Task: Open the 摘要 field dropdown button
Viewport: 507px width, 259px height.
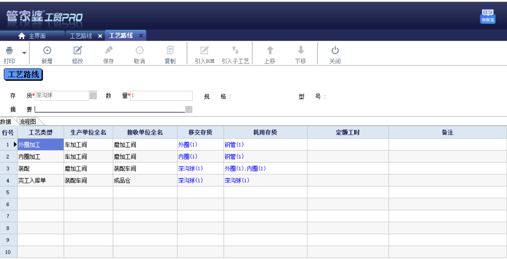Action: tap(189, 109)
